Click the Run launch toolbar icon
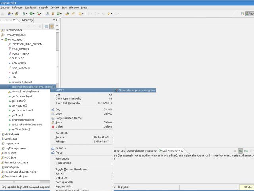The width and height of the screenshot is (254, 191). coord(31,14)
